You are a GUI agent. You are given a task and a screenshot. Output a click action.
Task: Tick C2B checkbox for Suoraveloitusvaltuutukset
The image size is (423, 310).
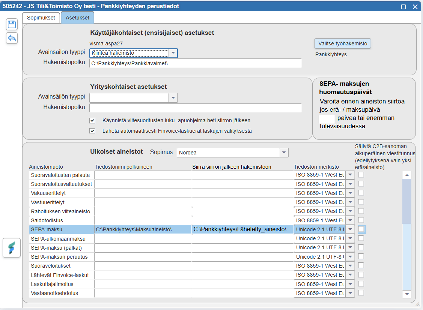pos(361,184)
